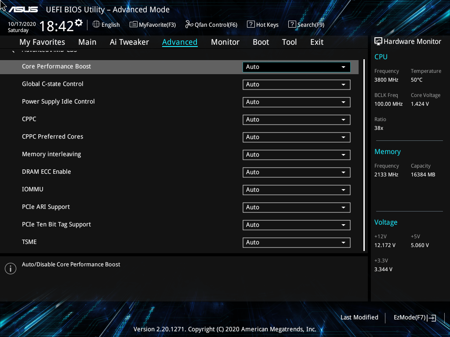Select the Memory interleaving label
The width and height of the screenshot is (450, 337).
51,154
